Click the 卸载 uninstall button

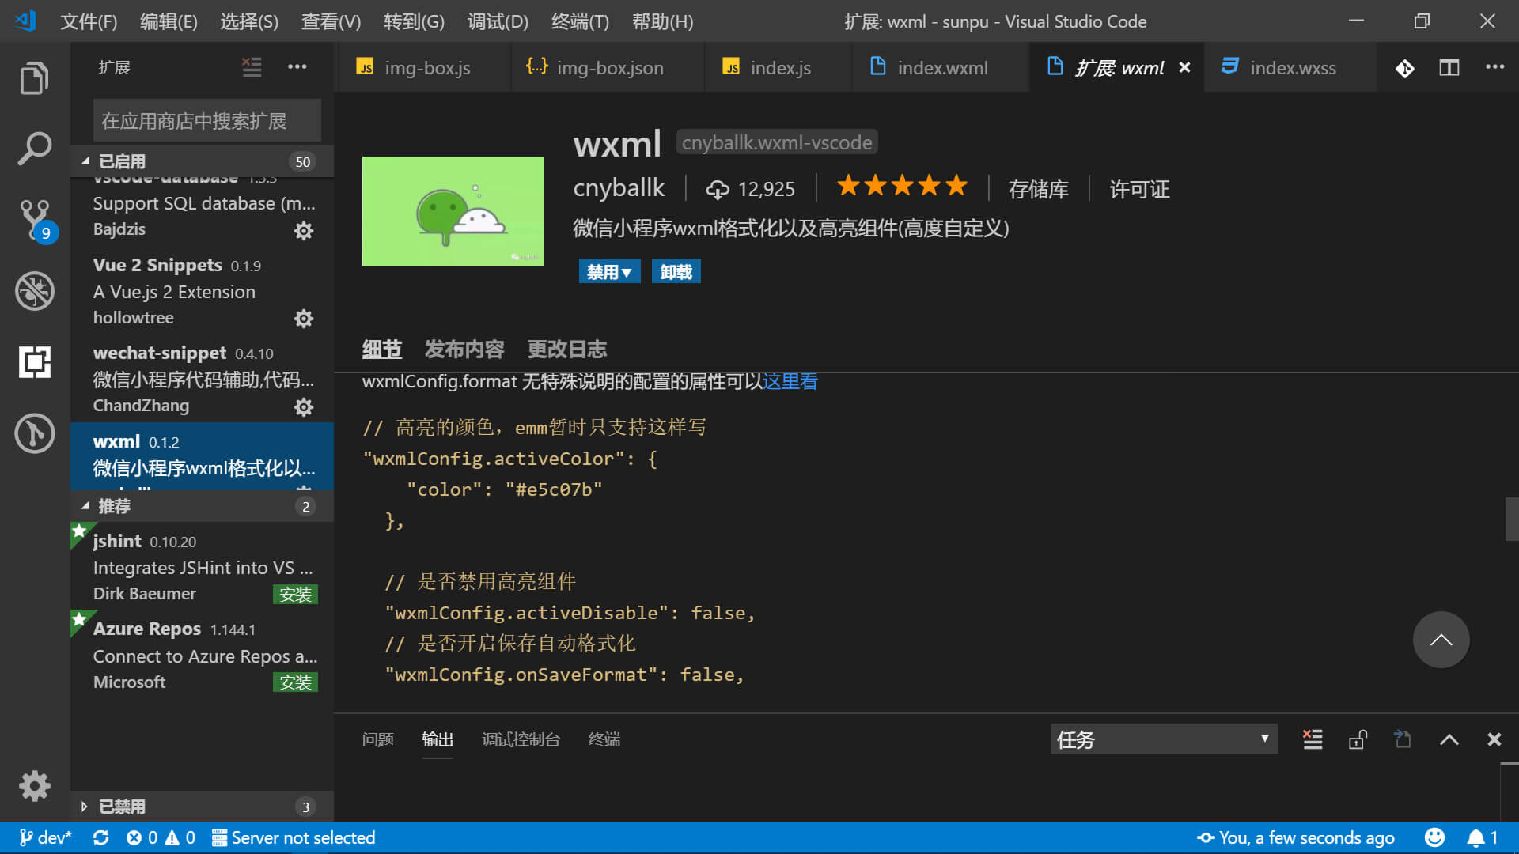pyautogui.click(x=676, y=272)
